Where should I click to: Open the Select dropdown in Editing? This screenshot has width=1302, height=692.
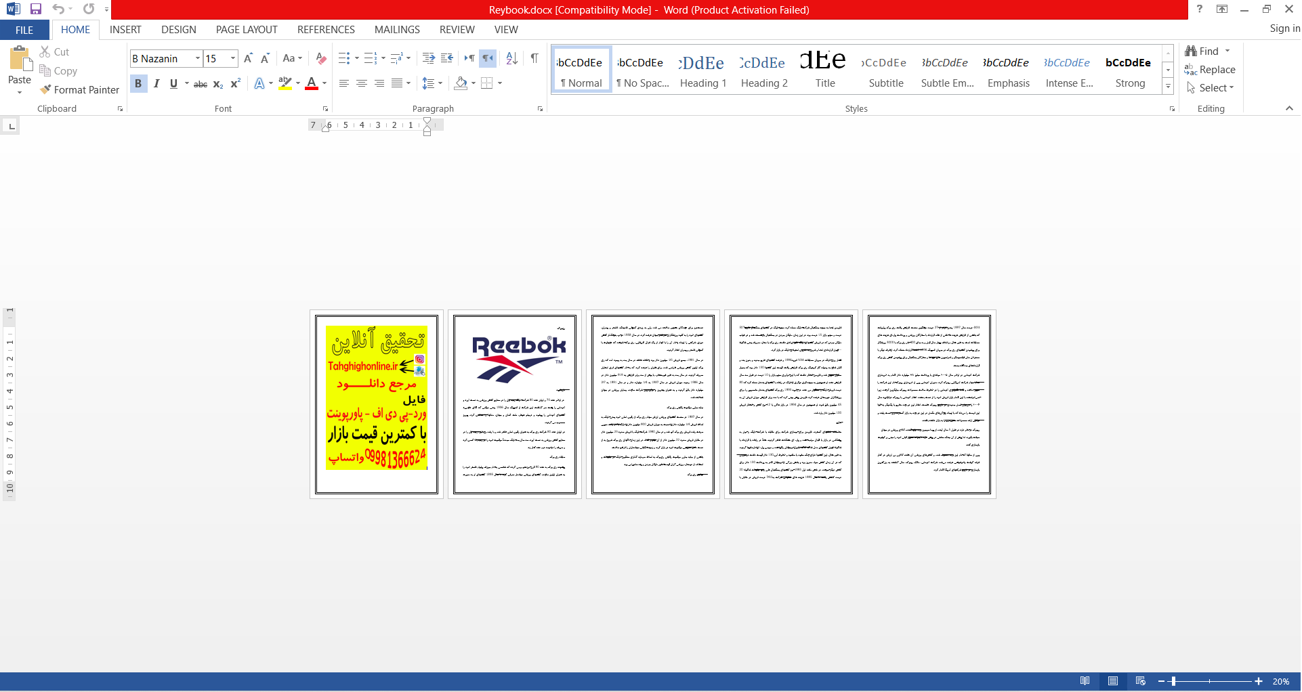1211,88
